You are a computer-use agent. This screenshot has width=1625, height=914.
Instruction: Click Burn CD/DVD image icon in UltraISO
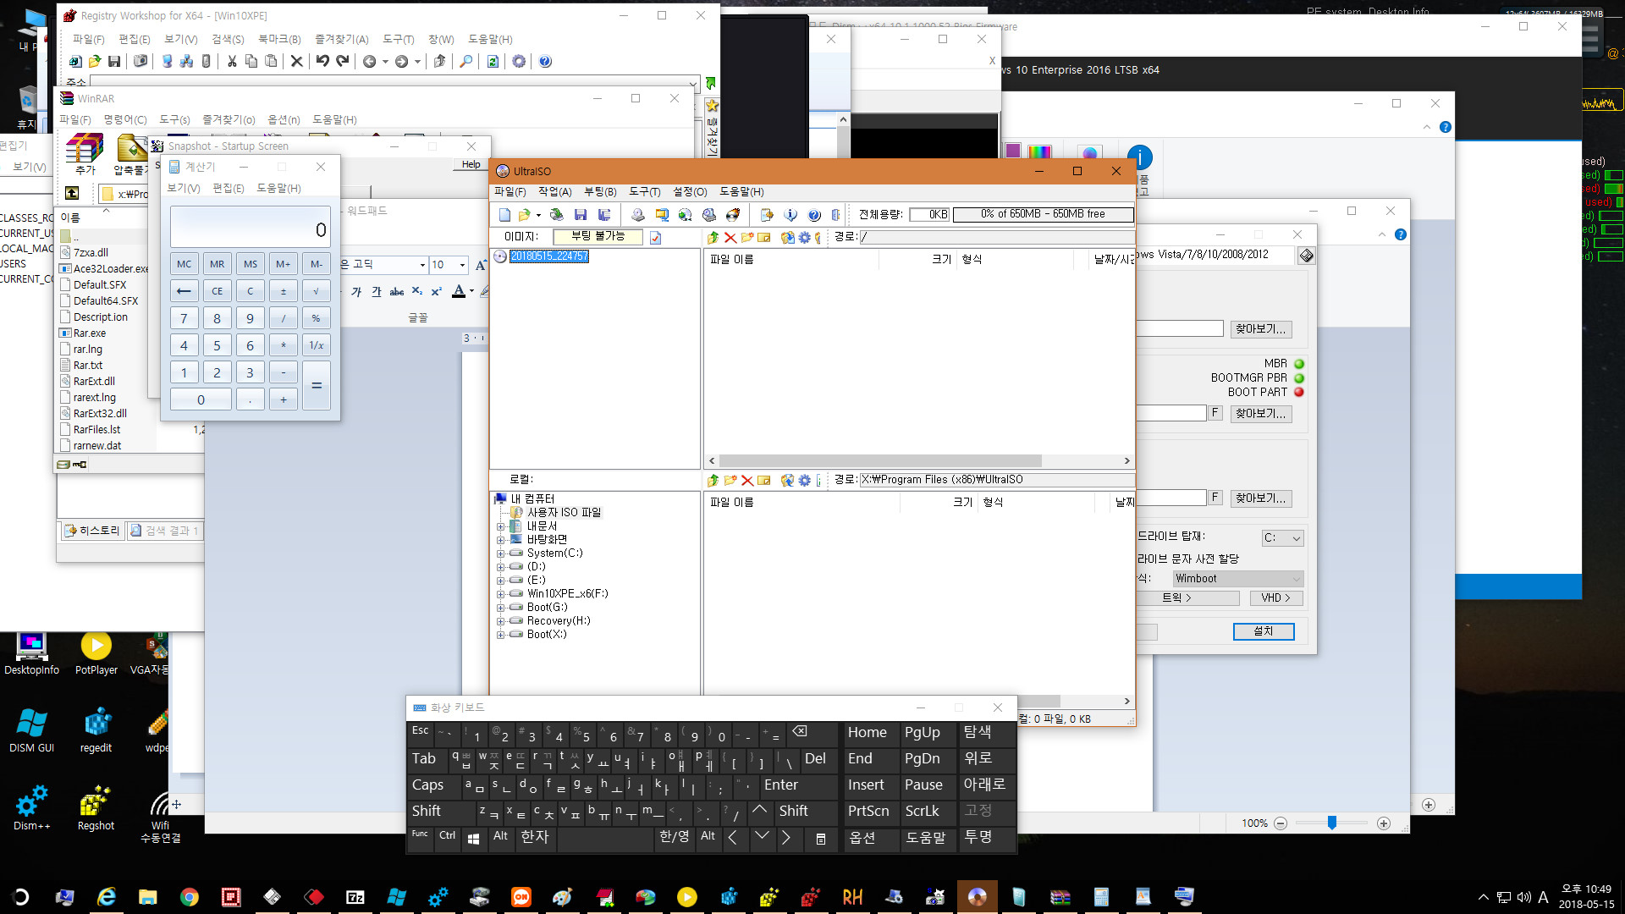[x=733, y=215]
